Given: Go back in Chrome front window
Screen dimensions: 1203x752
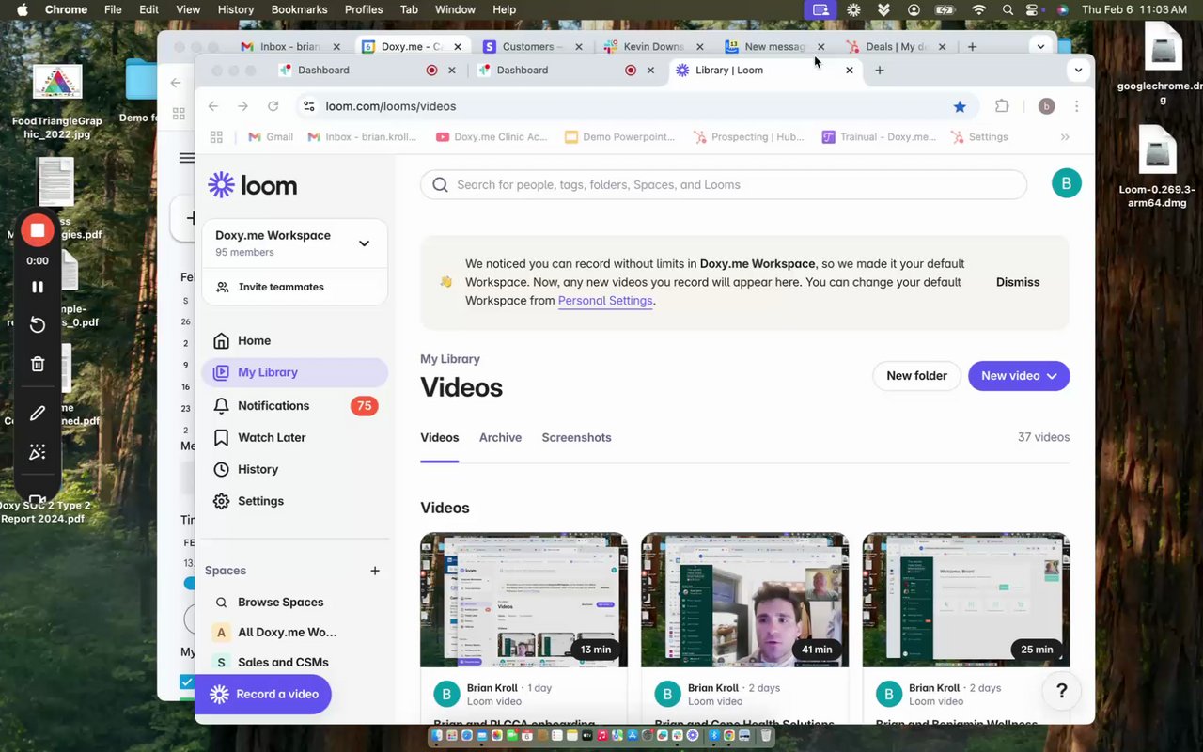Looking at the screenshot, I should 213,106.
